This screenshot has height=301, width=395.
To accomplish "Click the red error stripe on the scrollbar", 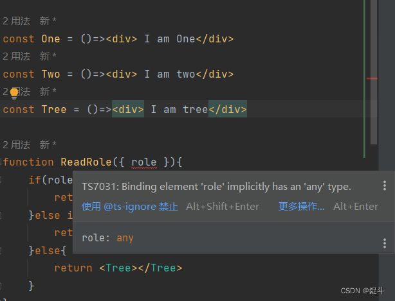I will click(372, 79).
